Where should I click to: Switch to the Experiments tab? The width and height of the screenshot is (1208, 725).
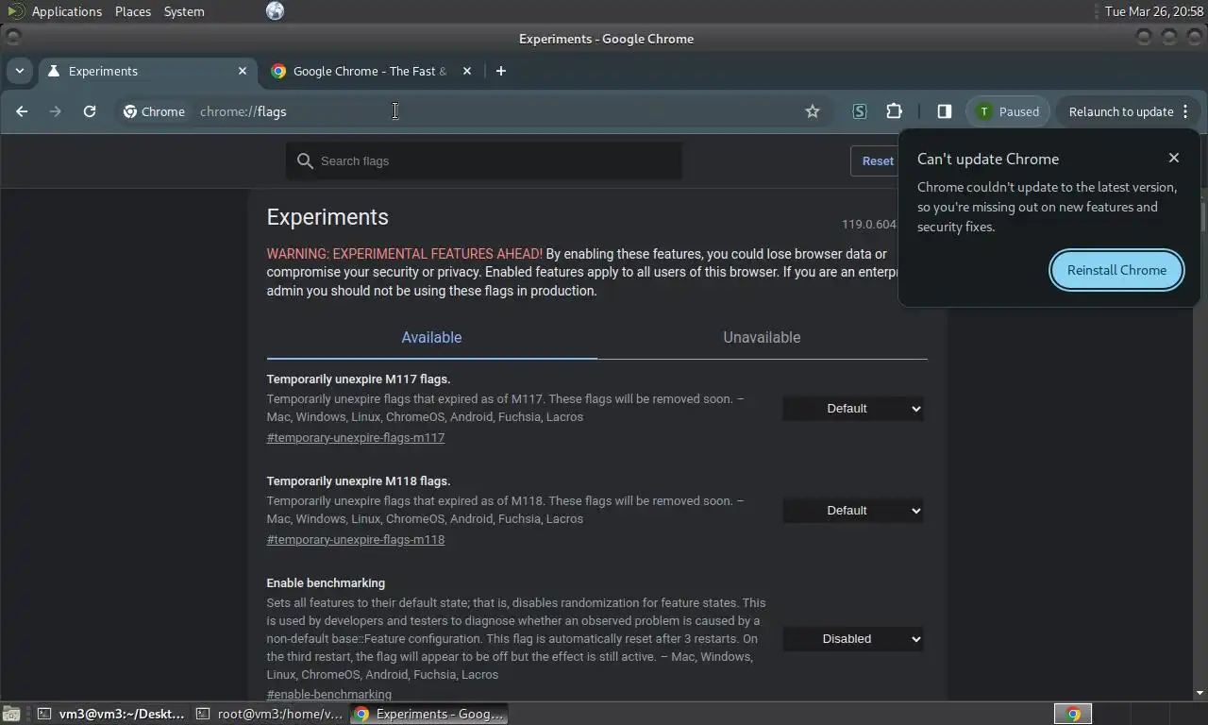[147, 71]
